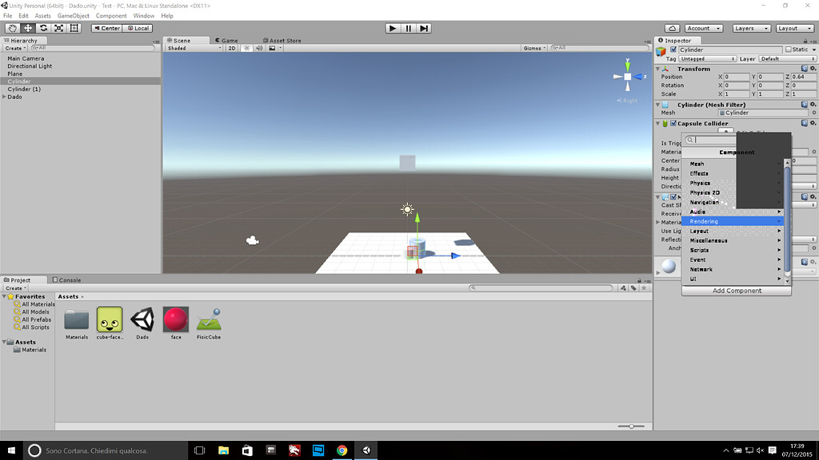Select the Hand tool in the toolbar
Screen dimensions: 819x460
11,27
